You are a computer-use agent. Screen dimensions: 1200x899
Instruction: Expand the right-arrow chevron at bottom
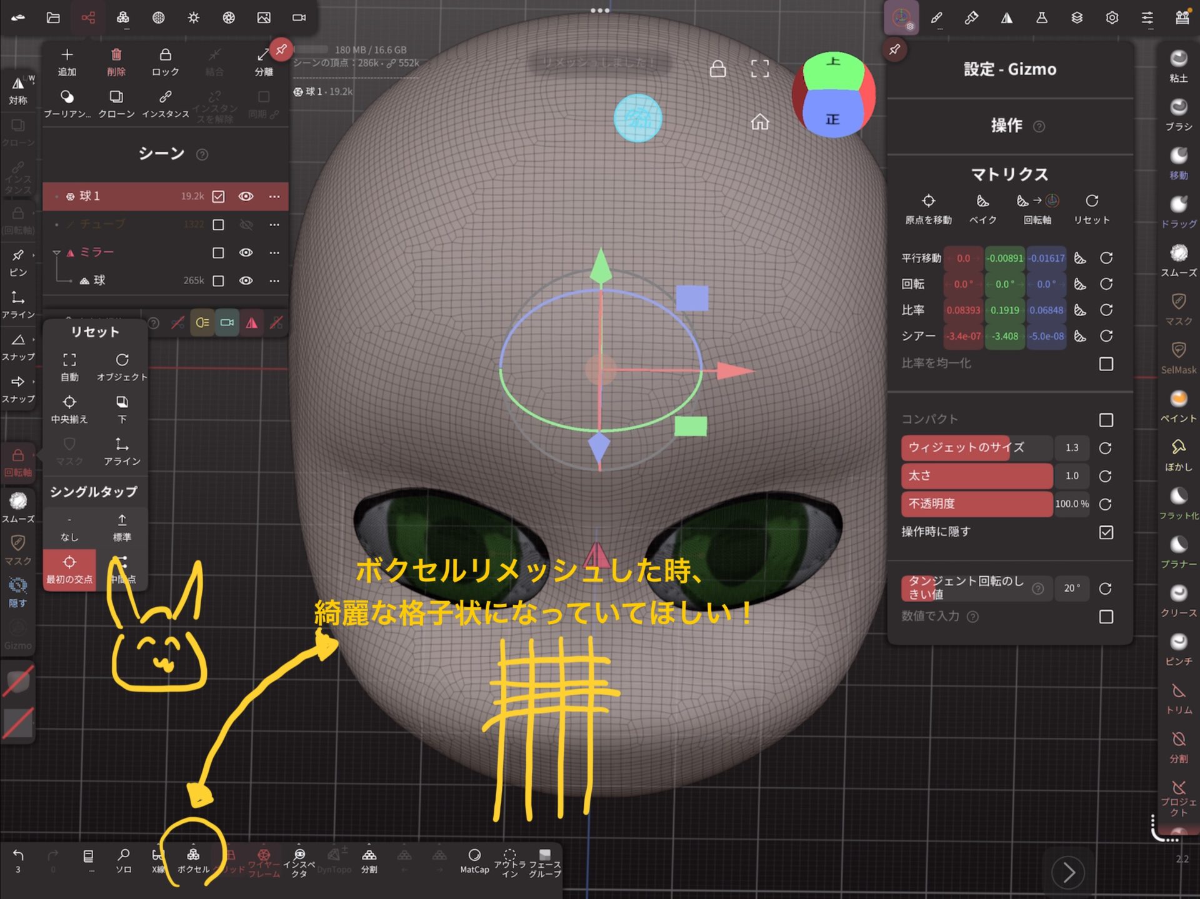[x=1068, y=872]
